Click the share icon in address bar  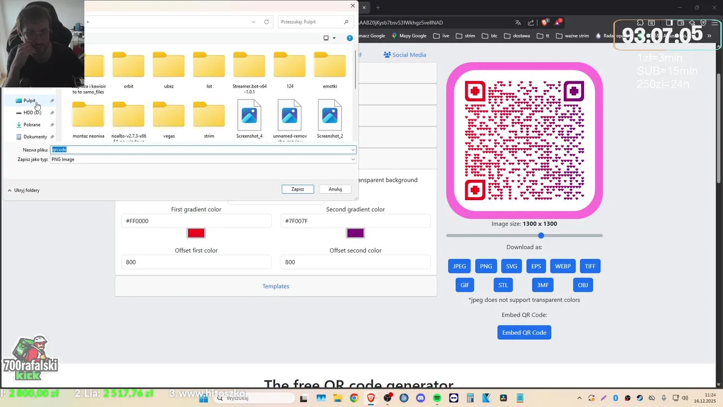click(531, 23)
